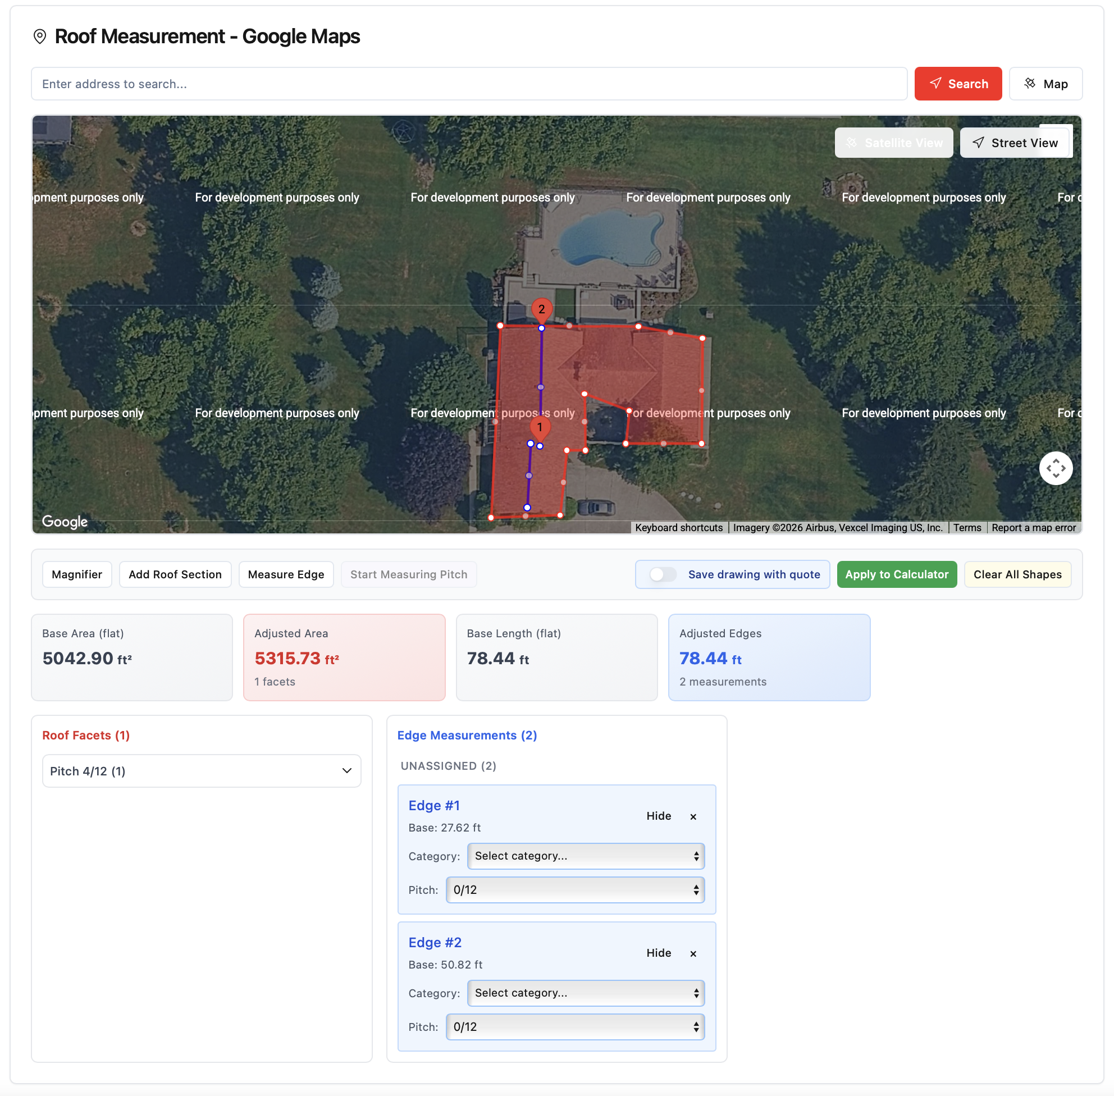Switch to Satellite View
The image size is (1114, 1096).
(893, 143)
